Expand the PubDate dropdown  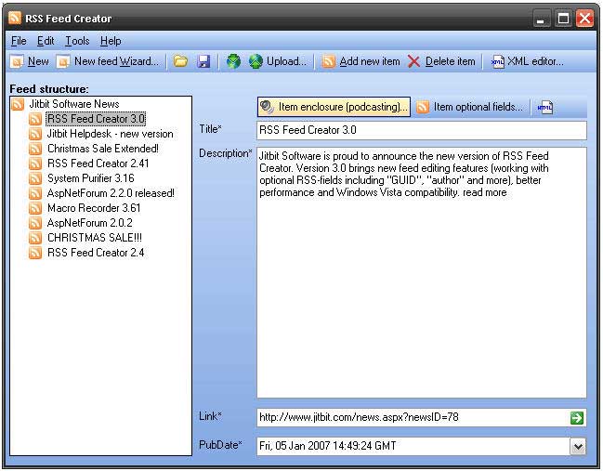578,447
